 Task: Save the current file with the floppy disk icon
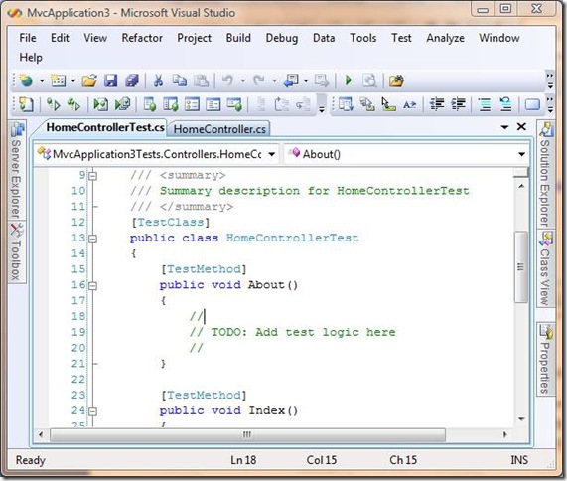(111, 80)
